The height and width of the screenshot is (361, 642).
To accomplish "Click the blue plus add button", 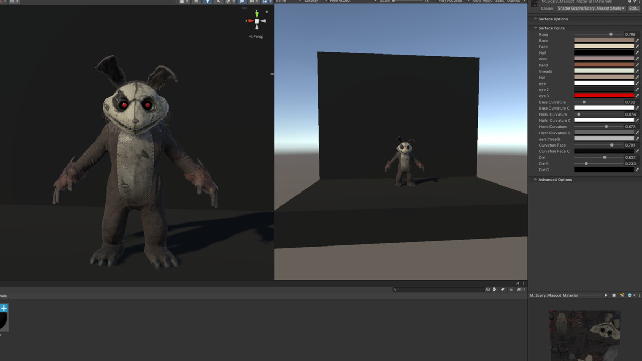I will pos(4,308).
